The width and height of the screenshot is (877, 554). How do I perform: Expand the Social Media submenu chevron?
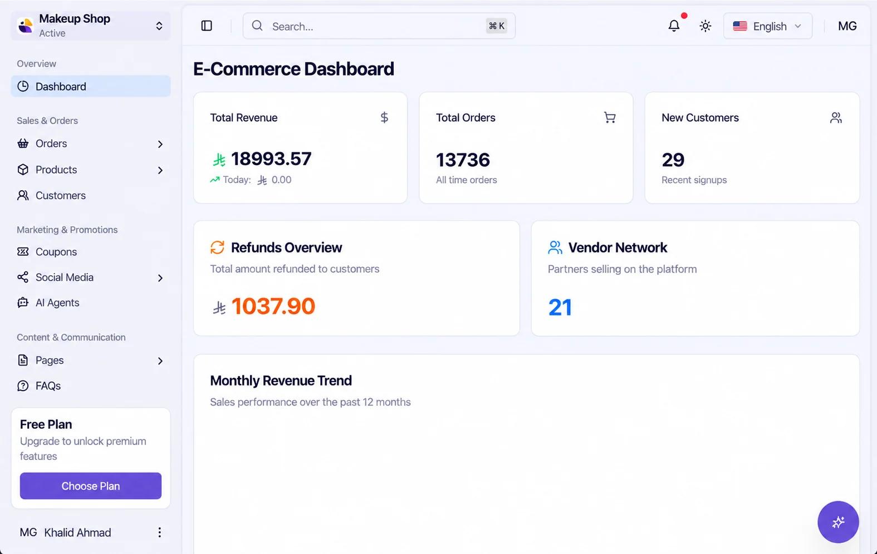160,278
